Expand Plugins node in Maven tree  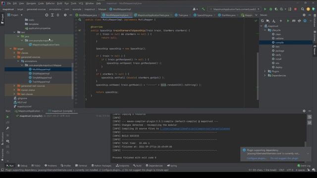pyautogui.click(x=265, y=71)
